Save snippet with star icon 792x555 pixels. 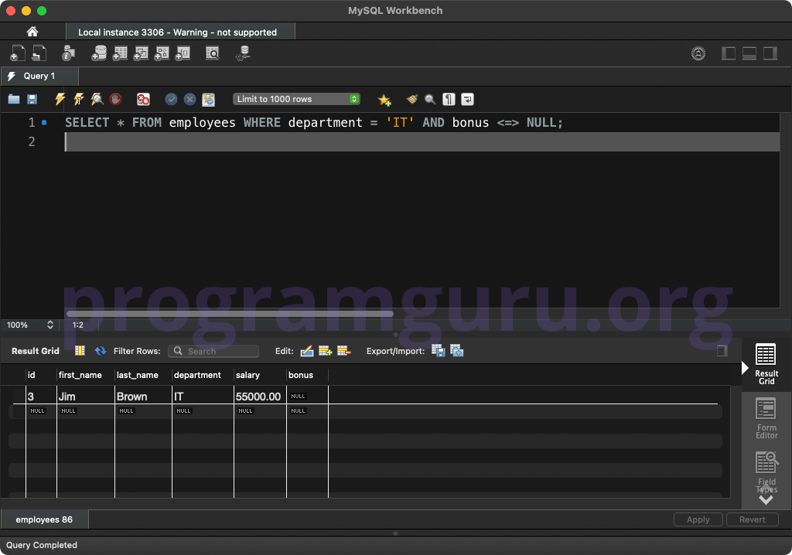tap(384, 100)
